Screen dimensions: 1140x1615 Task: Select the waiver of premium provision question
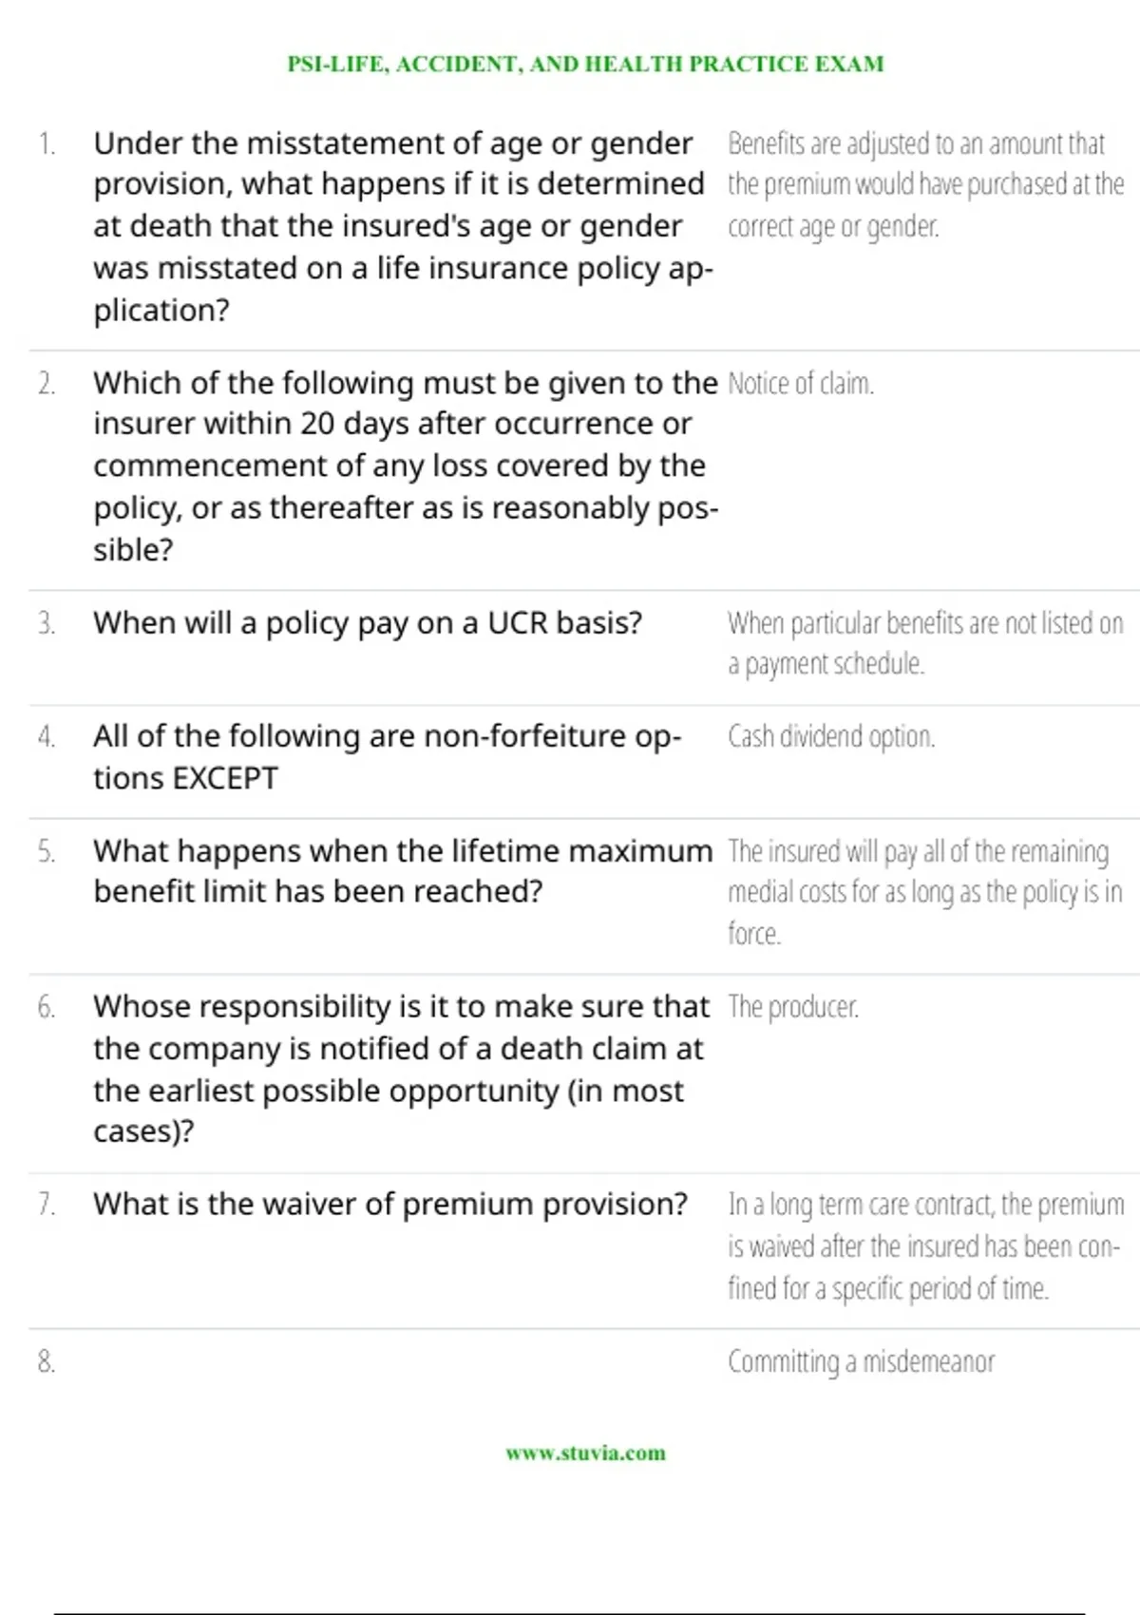coord(389,1205)
